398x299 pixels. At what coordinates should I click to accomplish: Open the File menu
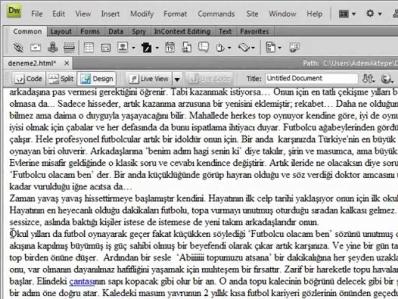37,14
